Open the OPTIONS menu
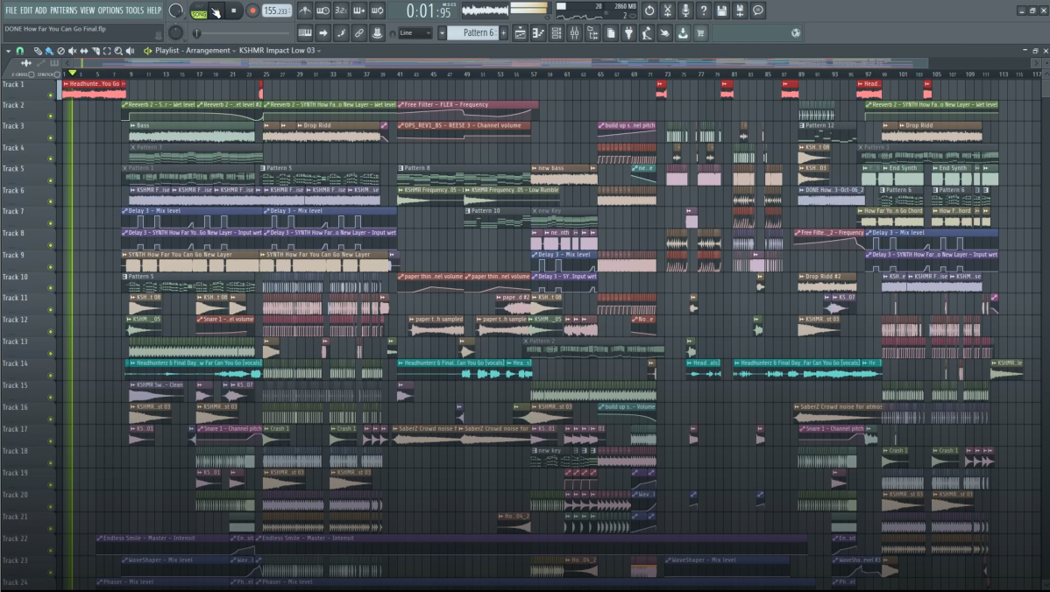 110,11
